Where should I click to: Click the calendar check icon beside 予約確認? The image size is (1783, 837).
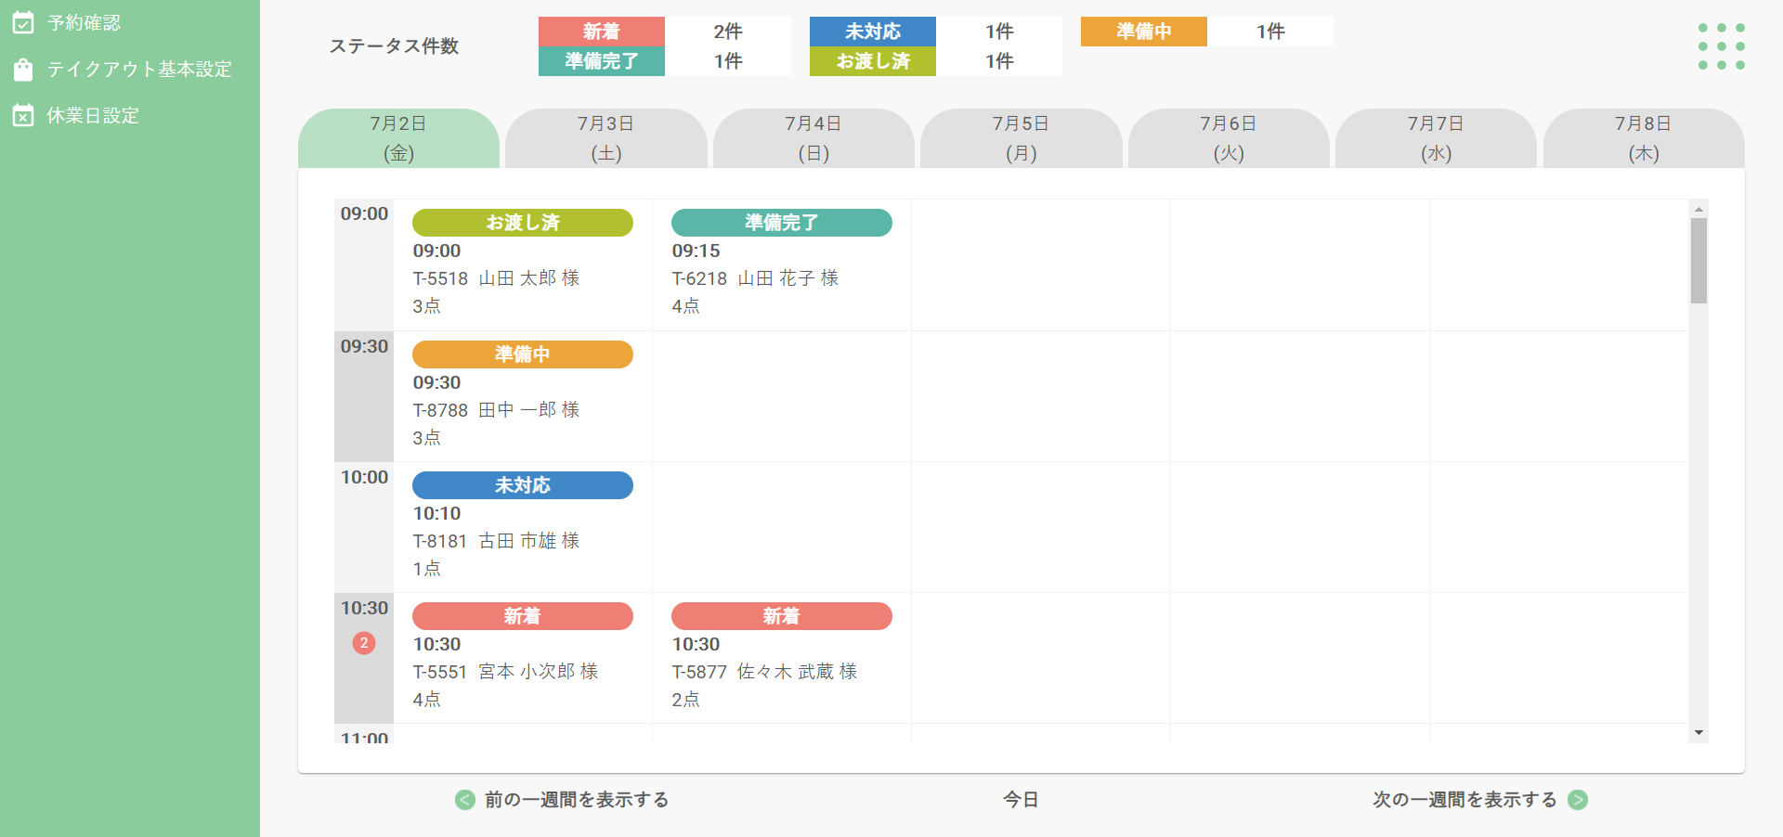click(23, 22)
